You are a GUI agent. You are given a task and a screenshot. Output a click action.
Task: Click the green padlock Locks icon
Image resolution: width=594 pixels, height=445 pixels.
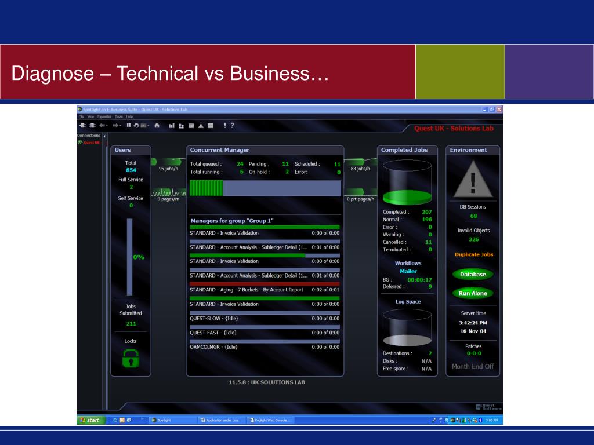point(131,358)
